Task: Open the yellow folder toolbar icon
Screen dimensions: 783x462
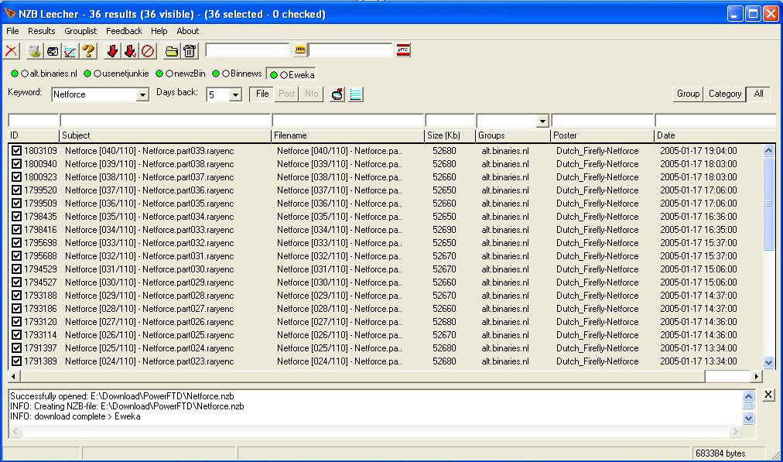Action: [171, 50]
